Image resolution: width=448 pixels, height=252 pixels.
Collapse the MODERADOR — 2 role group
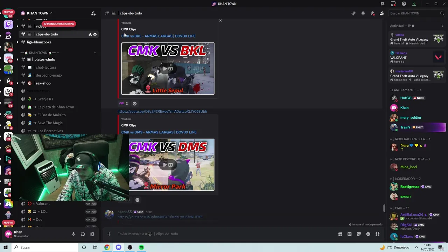coord(405,179)
